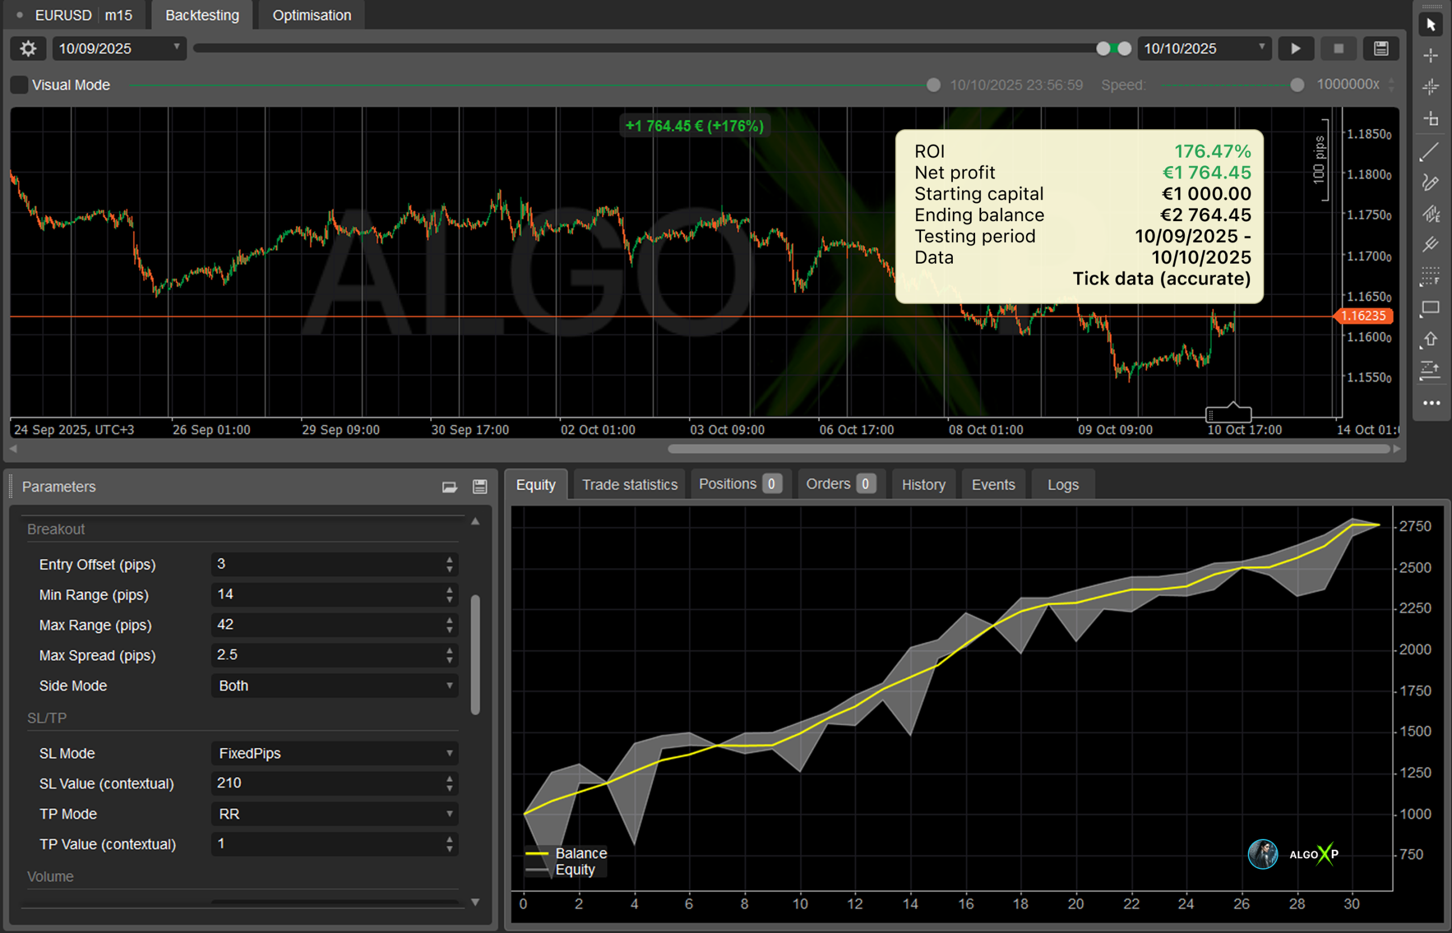The image size is (1452, 933).
Task: Select the freehand pencil drawing tool
Action: tap(1429, 183)
